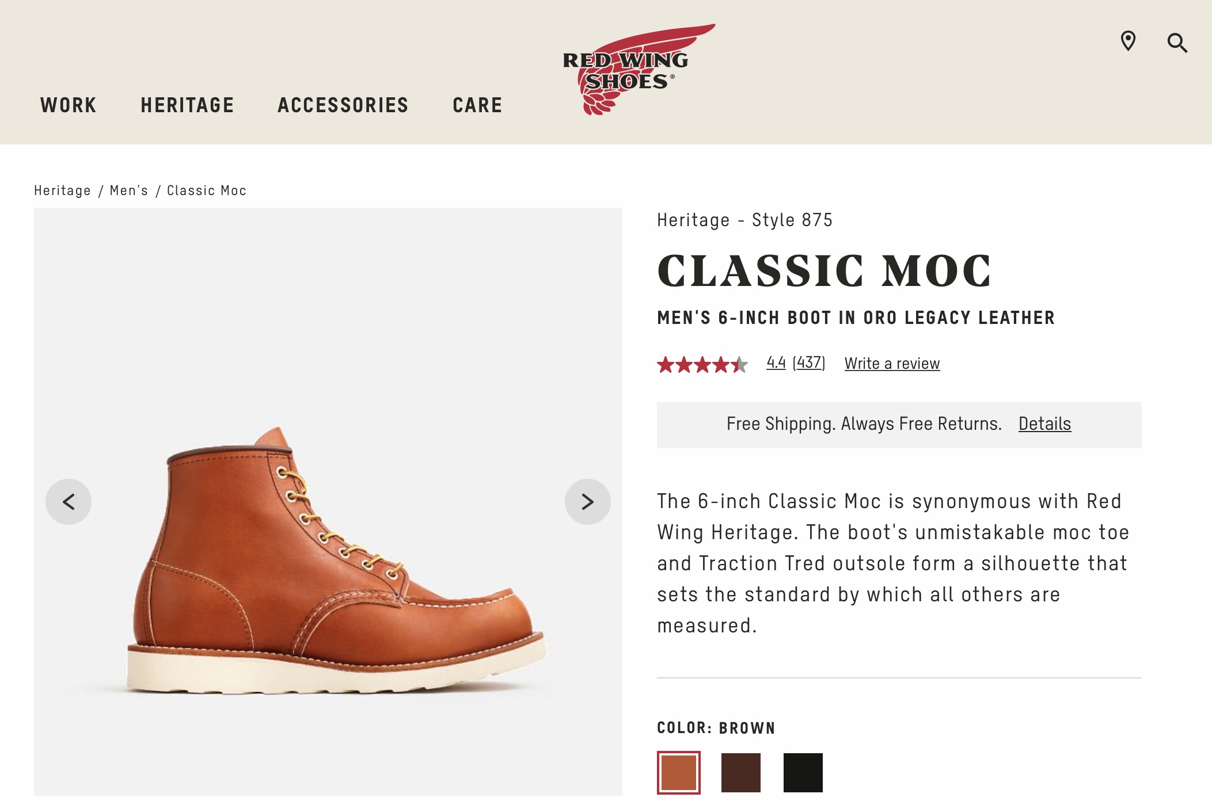Navigate to Men's breadcrumb

tap(129, 190)
